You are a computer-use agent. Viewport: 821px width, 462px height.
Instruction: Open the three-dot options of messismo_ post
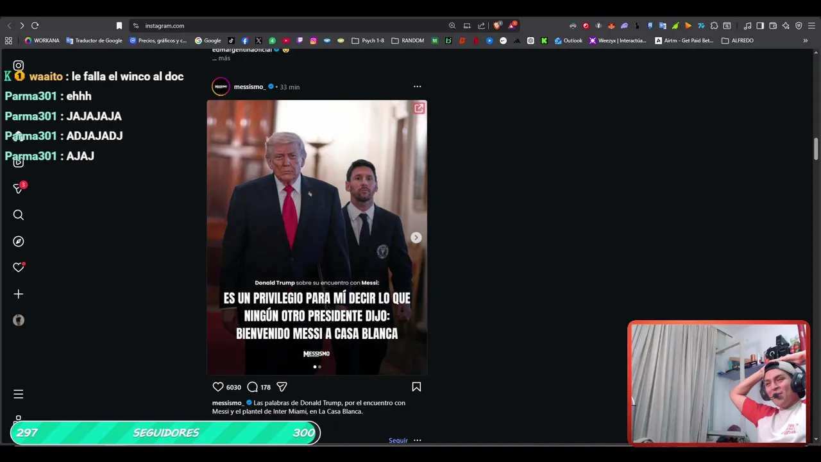click(x=418, y=87)
